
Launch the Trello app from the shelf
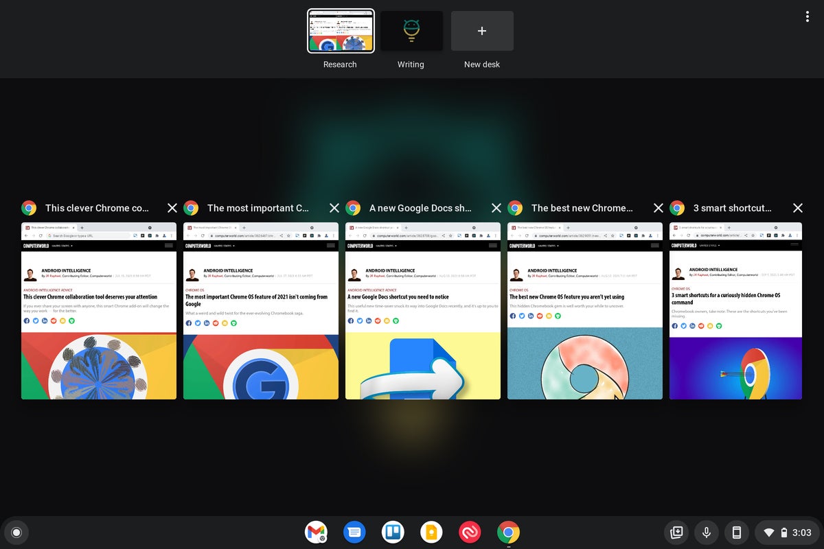(x=393, y=532)
